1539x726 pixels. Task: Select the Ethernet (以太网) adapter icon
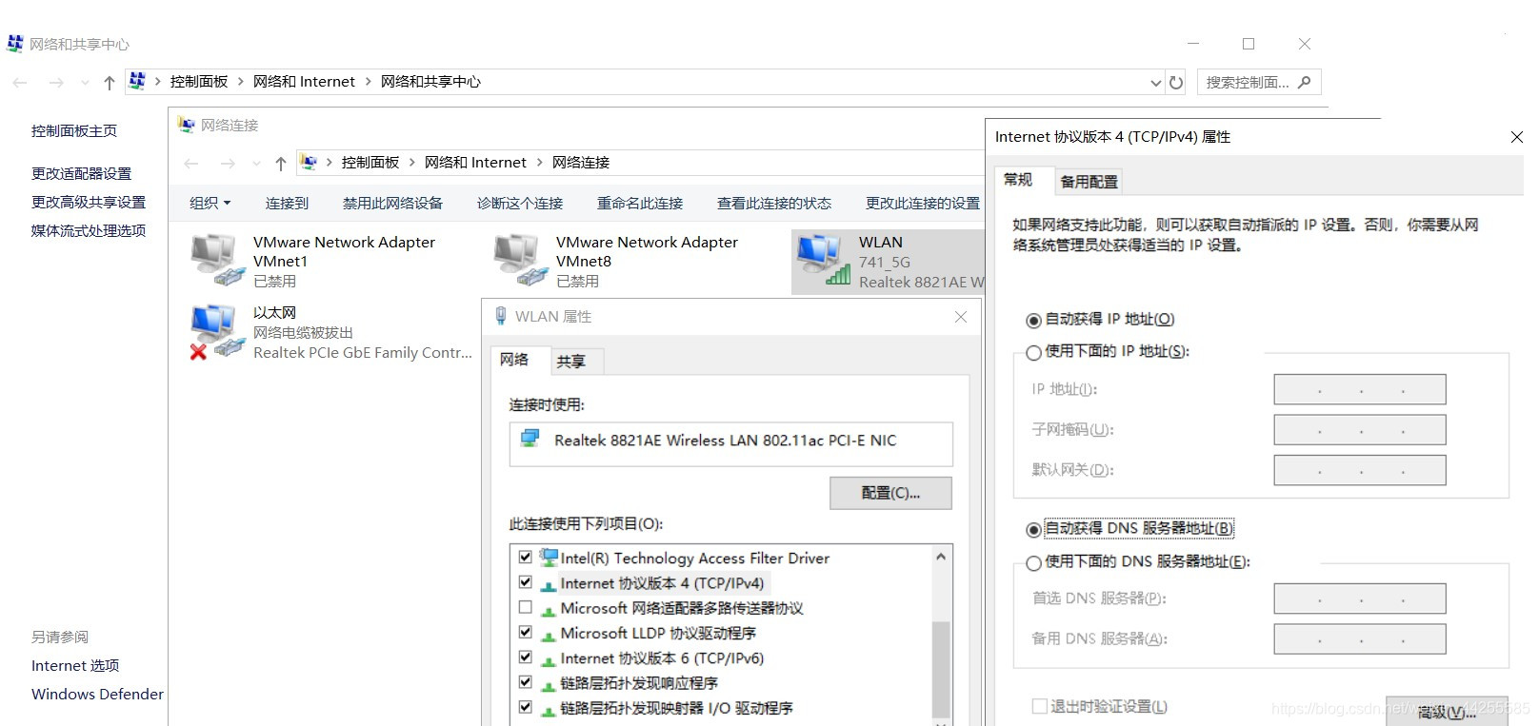coord(218,332)
